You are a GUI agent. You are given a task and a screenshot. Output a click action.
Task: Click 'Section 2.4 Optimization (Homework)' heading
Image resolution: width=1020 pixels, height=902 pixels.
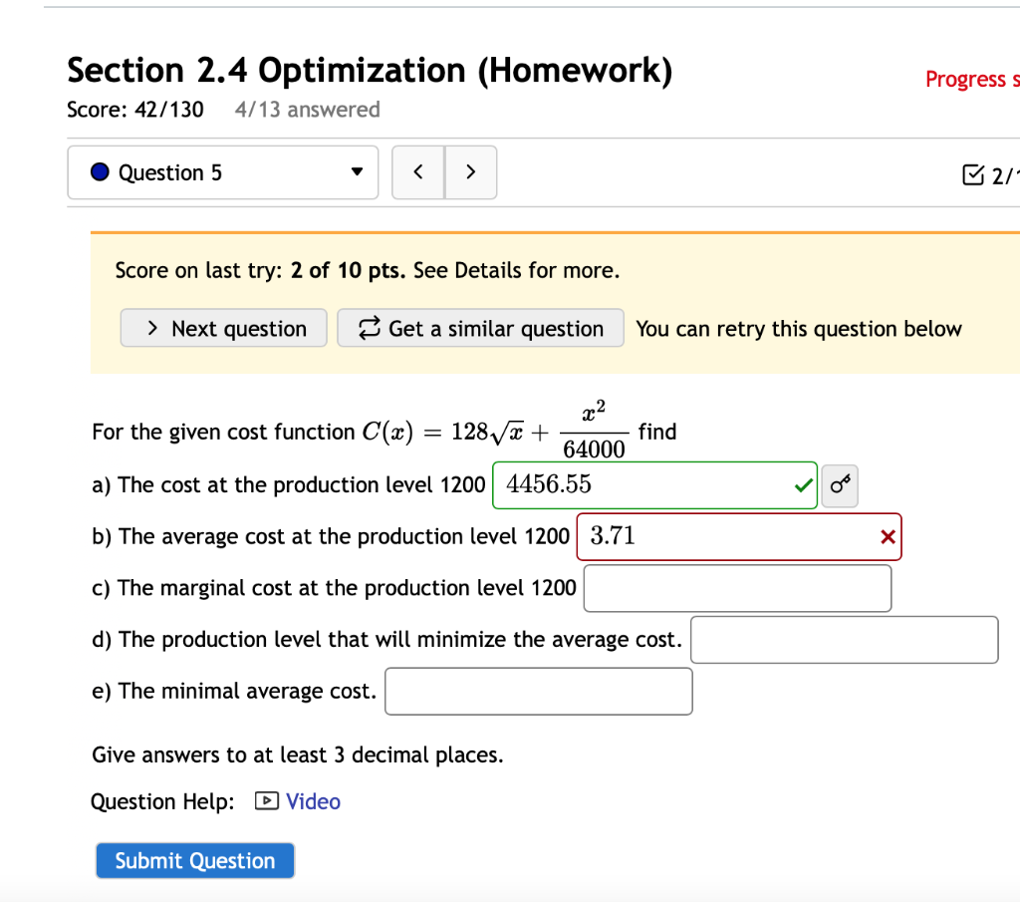tap(370, 71)
